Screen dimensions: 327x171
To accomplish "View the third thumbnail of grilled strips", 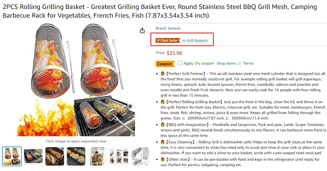I will click(55, 156).
